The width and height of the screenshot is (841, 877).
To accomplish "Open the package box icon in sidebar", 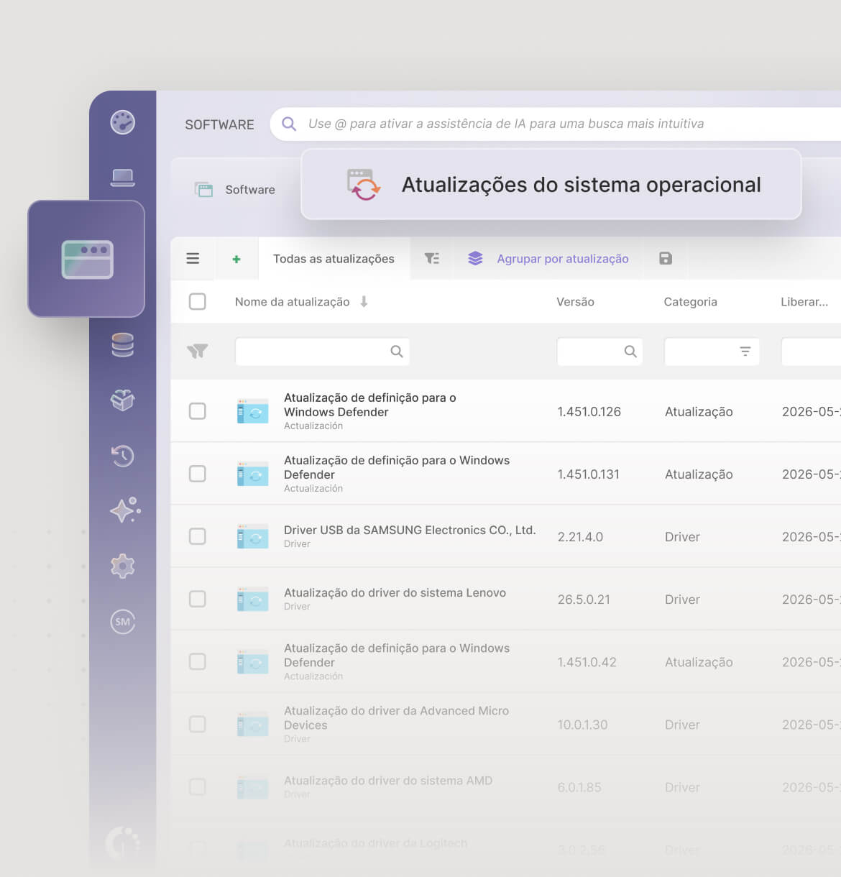I will click(x=123, y=400).
